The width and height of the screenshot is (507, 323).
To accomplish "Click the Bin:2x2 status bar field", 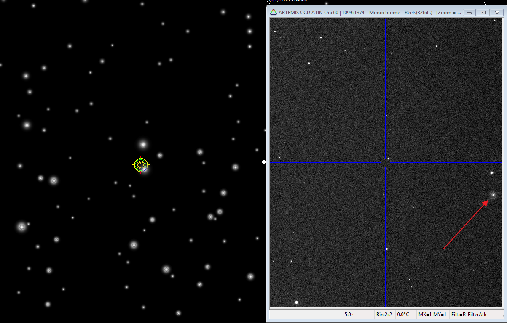I will tap(384, 314).
